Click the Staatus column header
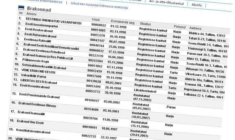The image size is (235, 140). click(x=145, y=24)
